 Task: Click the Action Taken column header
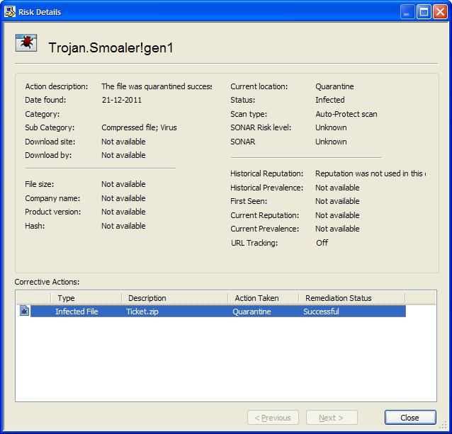click(262, 298)
